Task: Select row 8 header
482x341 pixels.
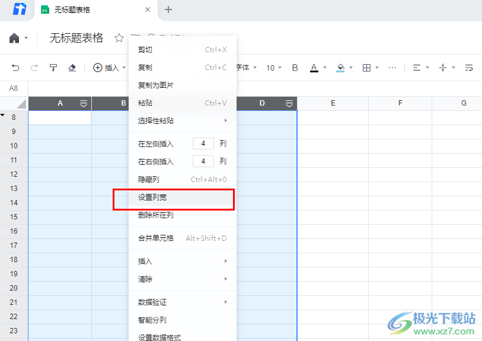Action: click(14, 117)
